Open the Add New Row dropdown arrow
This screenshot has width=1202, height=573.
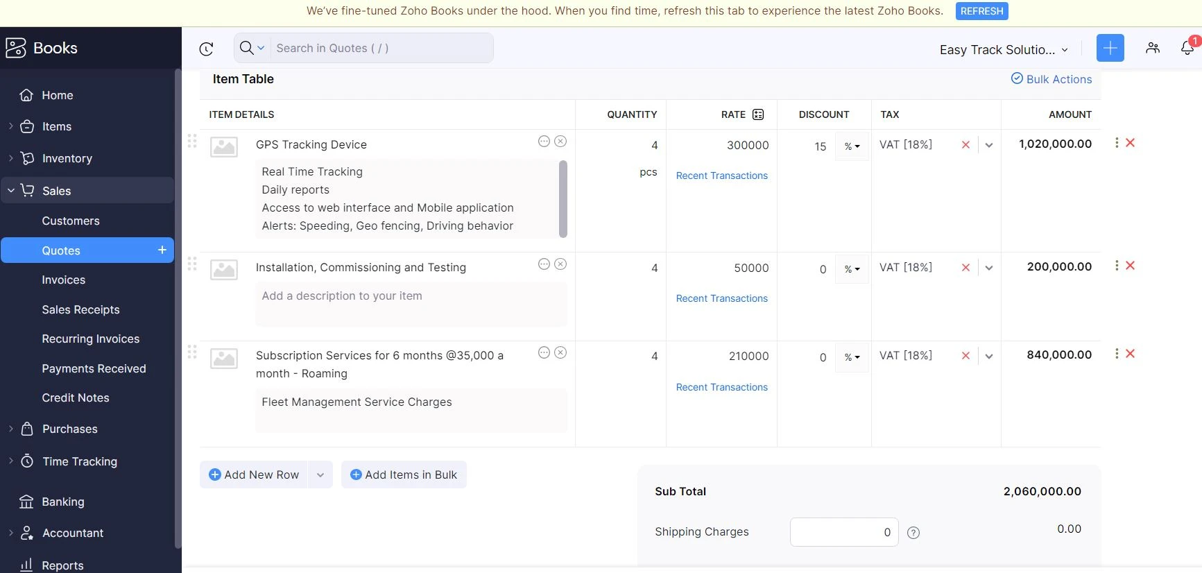(x=320, y=475)
